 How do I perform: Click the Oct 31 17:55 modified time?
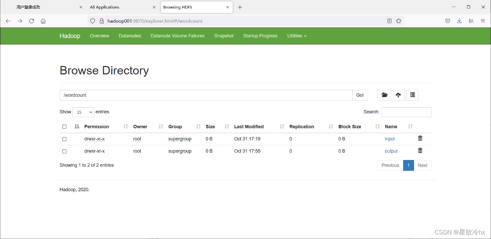247,151
